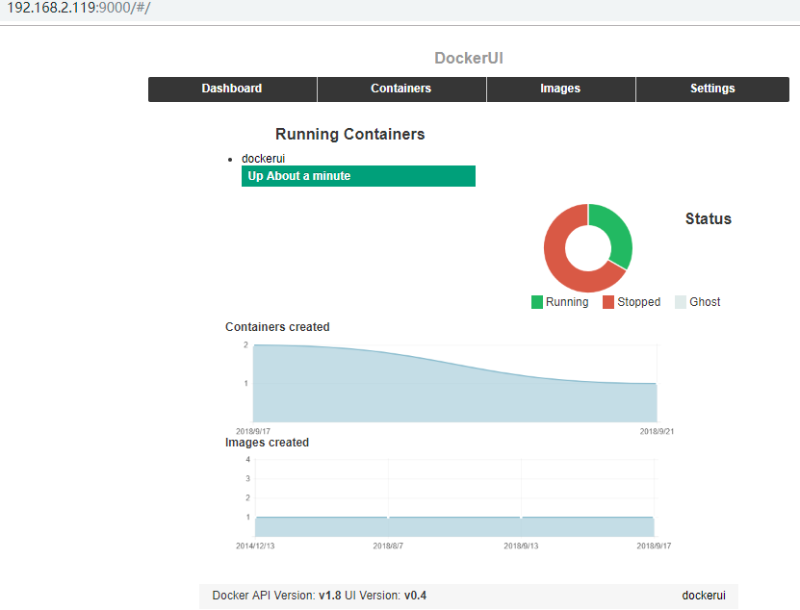Click the dockerui link in the footer
The height and width of the screenshot is (610, 800).
click(704, 596)
